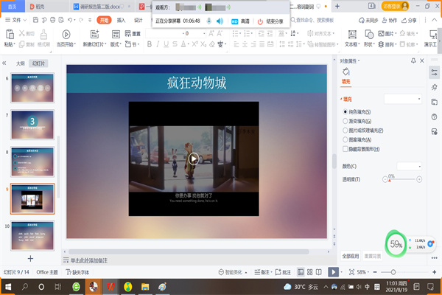This screenshot has height=295, width=442.
Task: Open object properties icon in right sidebar
Action: [x=434, y=72]
